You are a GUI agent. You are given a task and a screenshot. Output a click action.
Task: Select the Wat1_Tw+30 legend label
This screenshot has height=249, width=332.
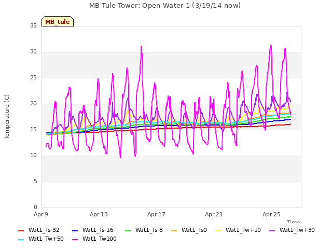[297, 230]
